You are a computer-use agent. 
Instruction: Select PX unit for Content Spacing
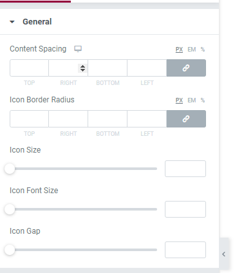point(179,50)
